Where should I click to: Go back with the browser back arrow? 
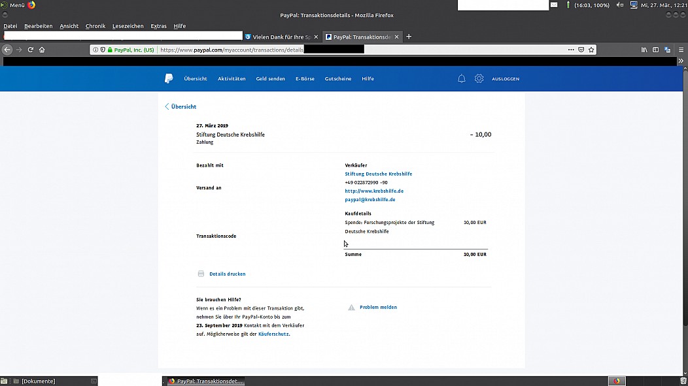tap(7, 50)
